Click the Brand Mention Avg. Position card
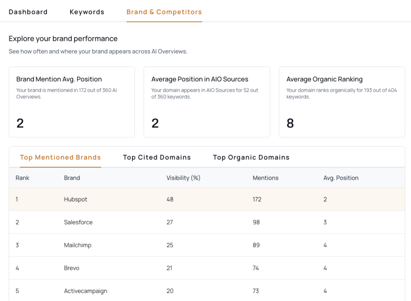The height and width of the screenshot is (301, 411). 72,102
